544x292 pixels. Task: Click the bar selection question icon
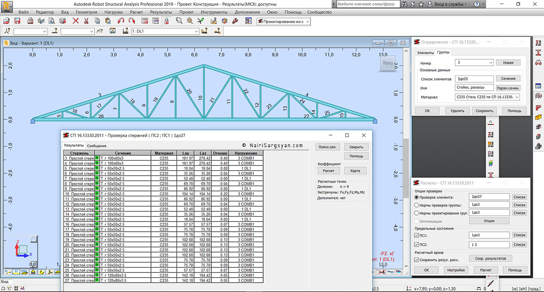(x=55, y=31)
